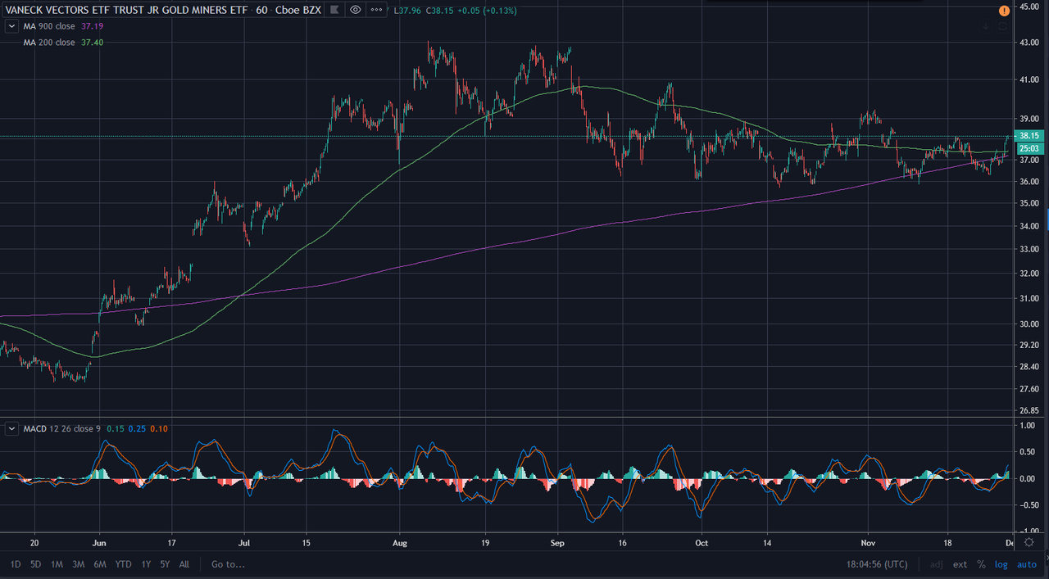Click the orange exclamation warning icon
Screen dimensions: 1049x579
click(1004, 10)
